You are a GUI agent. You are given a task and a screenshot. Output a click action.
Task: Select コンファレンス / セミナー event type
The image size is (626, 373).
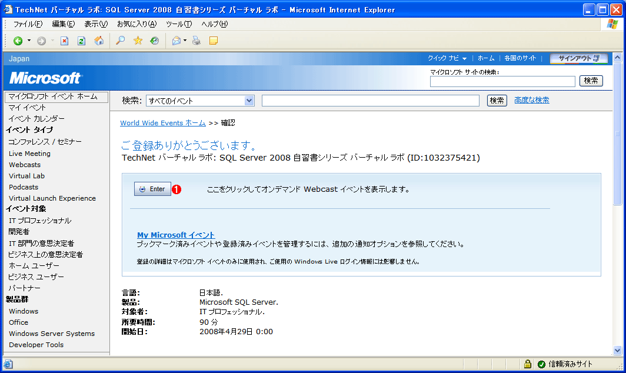pos(45,142)
